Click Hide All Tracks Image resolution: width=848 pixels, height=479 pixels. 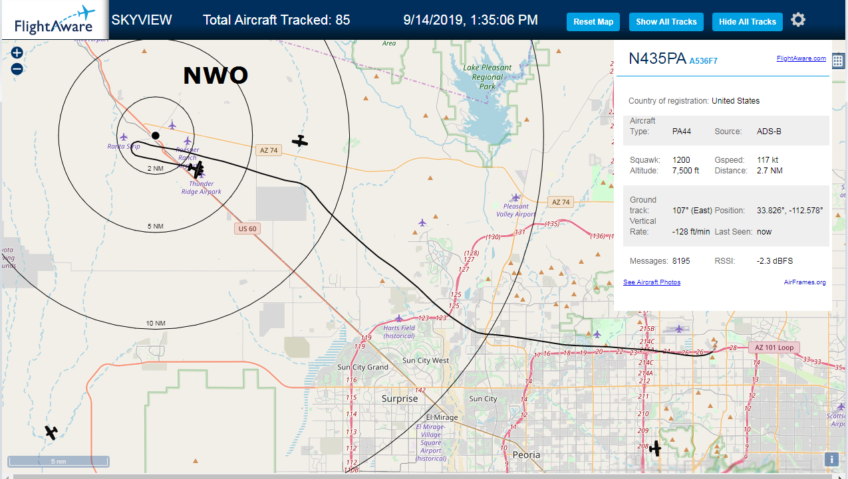(x=748, y=22)
